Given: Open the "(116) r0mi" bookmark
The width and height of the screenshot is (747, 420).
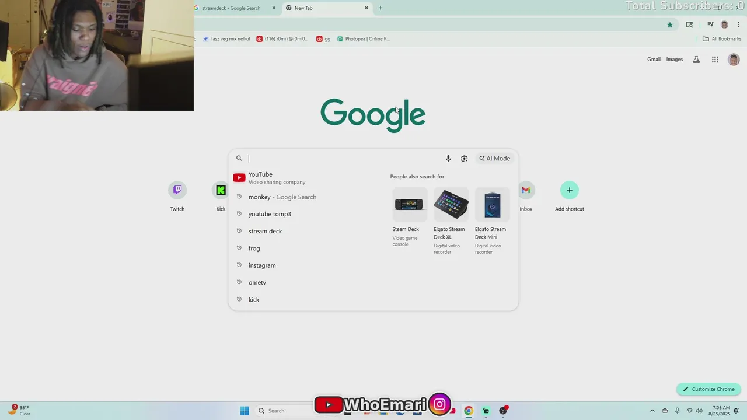Looking at the screenshot, I should [x=282, y=39].
